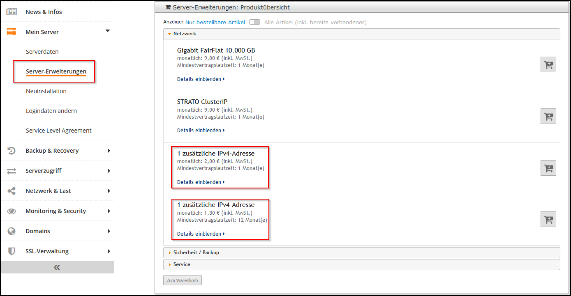Add 1,80 € IPv4-Adresse to cart
The image size is (571, 296).
[548, 219]
